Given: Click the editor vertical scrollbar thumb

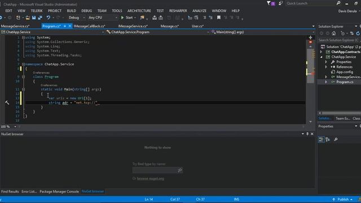Looking at the screenshot, I should click(x=310, y=65).
